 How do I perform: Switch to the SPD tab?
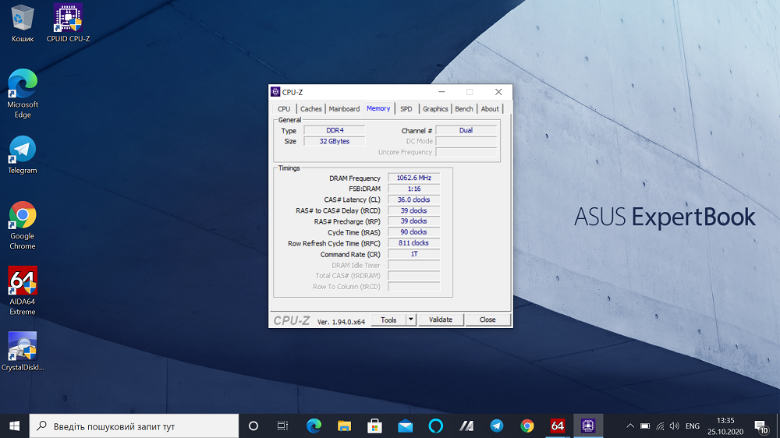pyautogui.click(x=406, y=109)
